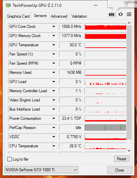Click the Power Consumption history graph
Screen dimensions: 137x178
105,118
